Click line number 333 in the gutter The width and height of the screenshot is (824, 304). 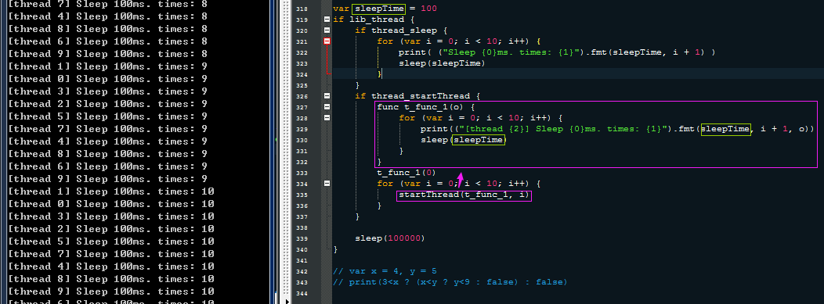click(302, 173)
